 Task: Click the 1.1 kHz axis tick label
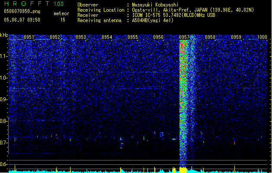[x=4, y=56]
